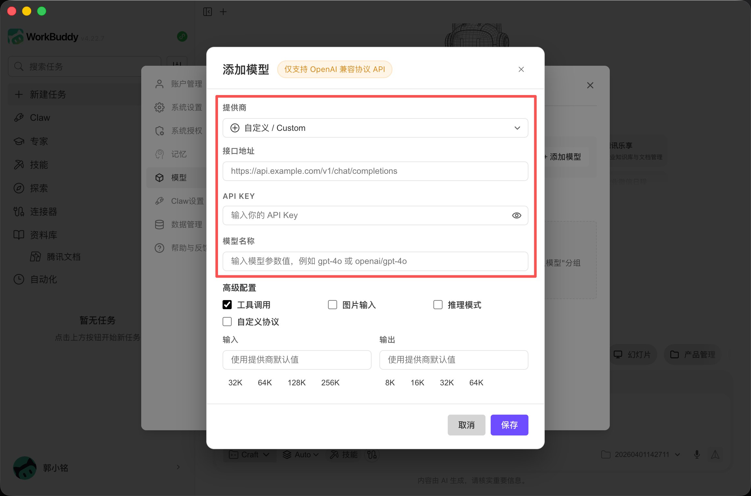Select the 16K output preset
The height and width of the screenshot is (496, 751).
[x=417, y=383]
